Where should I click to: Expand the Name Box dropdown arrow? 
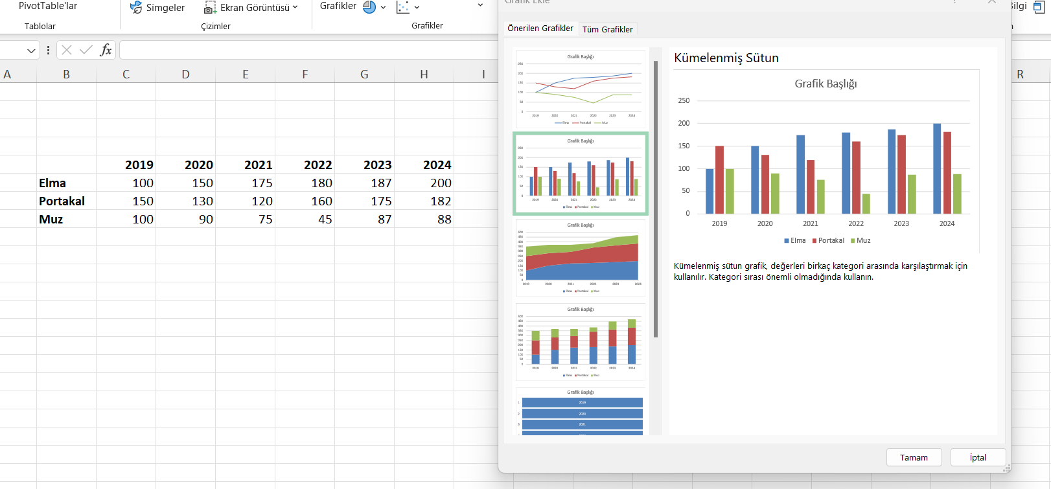coord(31,51)
